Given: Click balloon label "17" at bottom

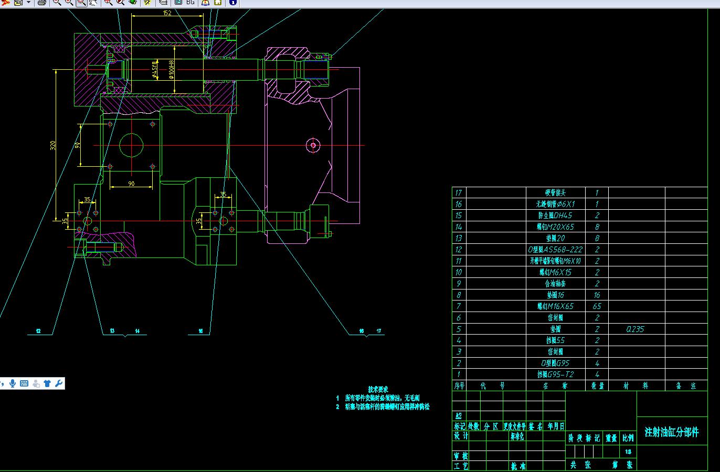Looking at the screenshot, I should coord(379,331).
